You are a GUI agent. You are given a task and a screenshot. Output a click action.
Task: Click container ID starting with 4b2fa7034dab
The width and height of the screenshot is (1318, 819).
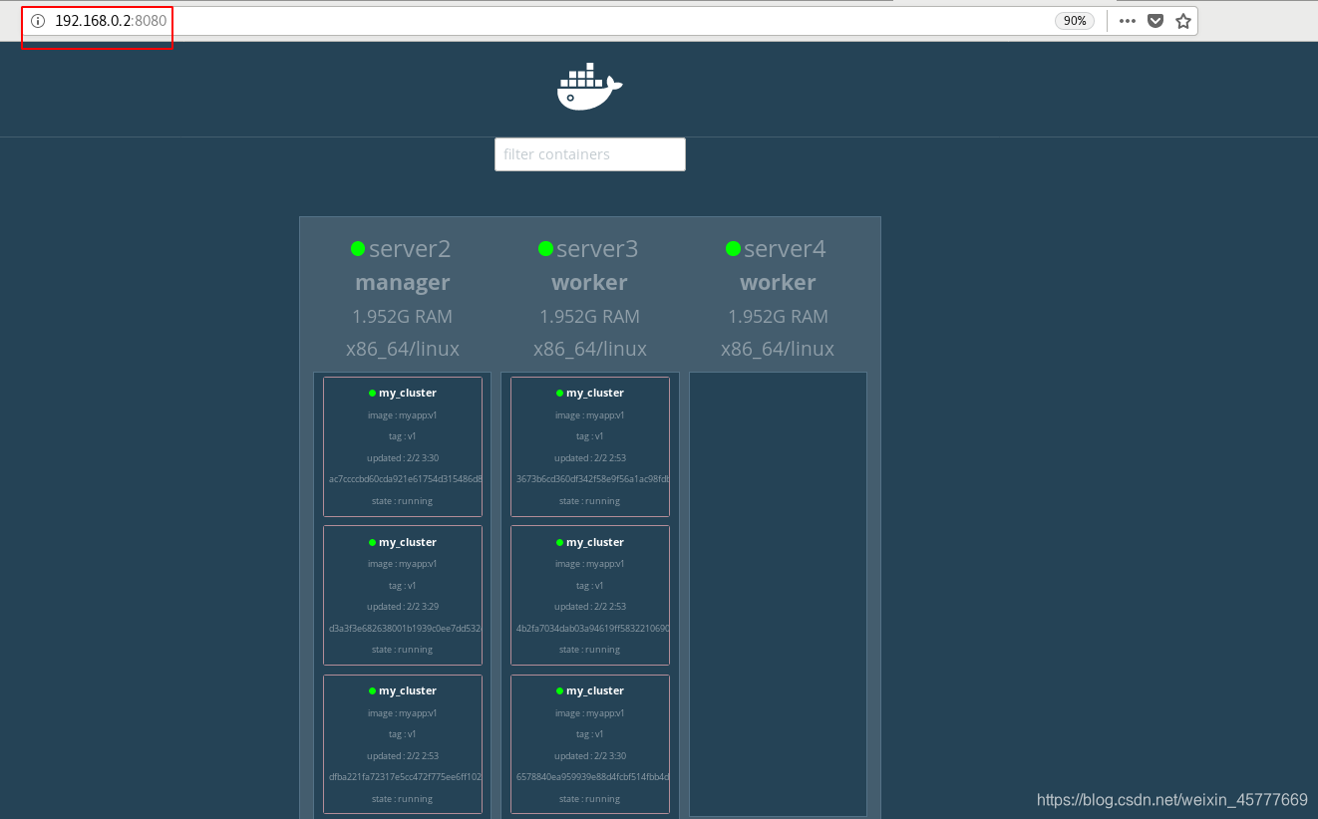[x=592, y=629]
